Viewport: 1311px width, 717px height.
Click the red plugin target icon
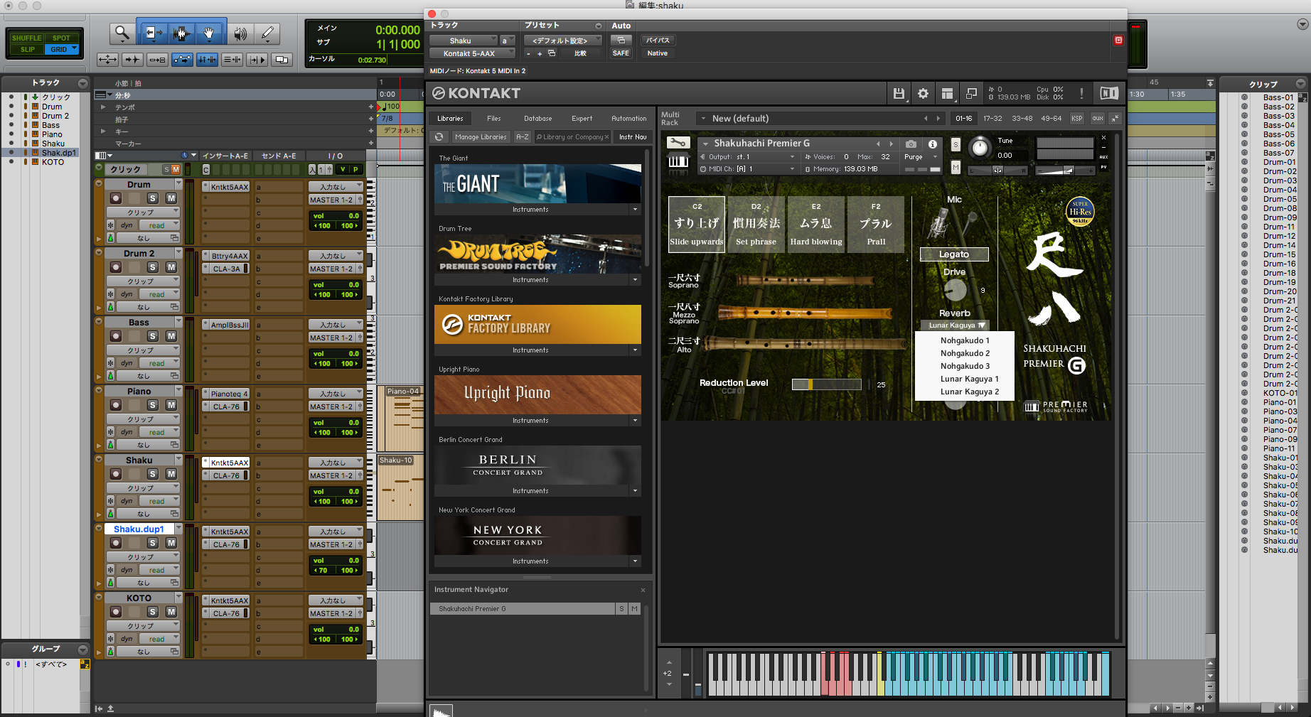click(x=1118, y=41)
